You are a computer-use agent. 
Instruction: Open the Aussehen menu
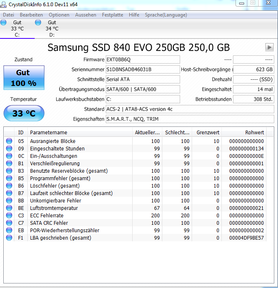pos(86,15)
